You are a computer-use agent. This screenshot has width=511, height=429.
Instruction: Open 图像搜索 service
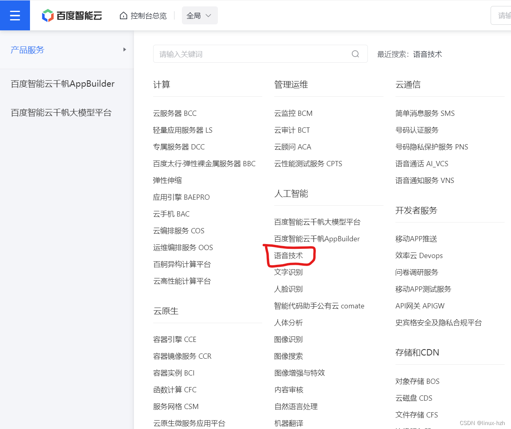[289, 356]
